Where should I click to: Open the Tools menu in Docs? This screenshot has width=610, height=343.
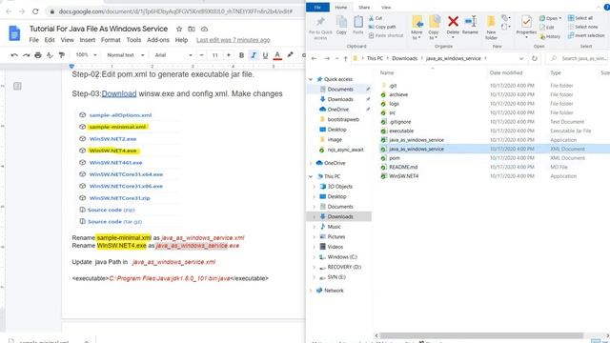tap(133, 40)
